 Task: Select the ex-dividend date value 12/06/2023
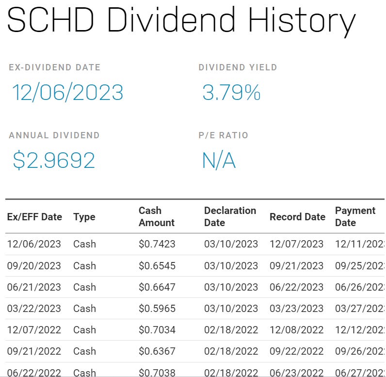[x=68, y=92]
